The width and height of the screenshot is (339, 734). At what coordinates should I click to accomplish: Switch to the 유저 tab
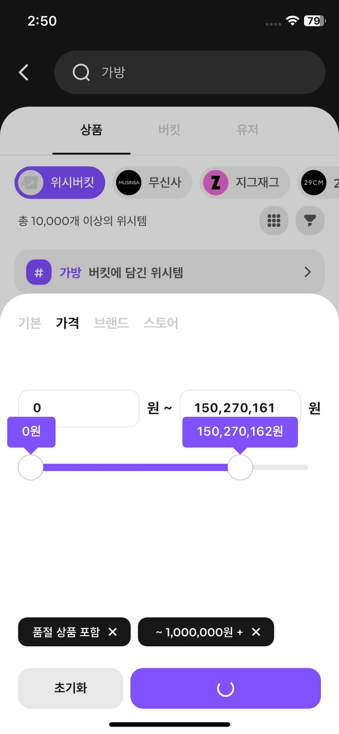(x=247, y=130)
